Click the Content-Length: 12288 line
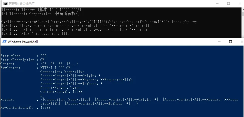This screenshot has height=117, width=244. click(61, 92)
